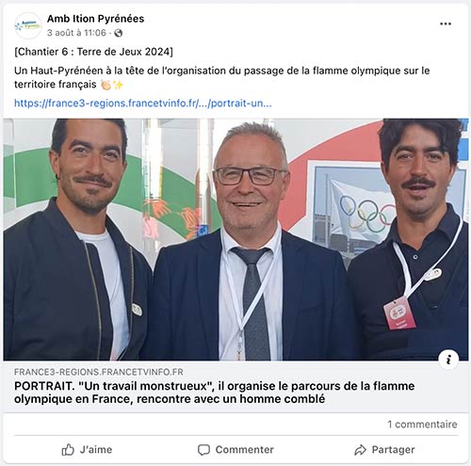Open the article photo of three men

click(235, 239)
